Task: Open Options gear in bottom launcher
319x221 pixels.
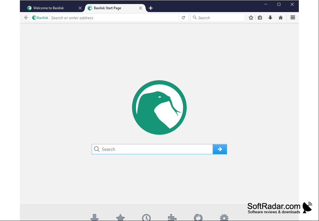Action: [224, 217]
